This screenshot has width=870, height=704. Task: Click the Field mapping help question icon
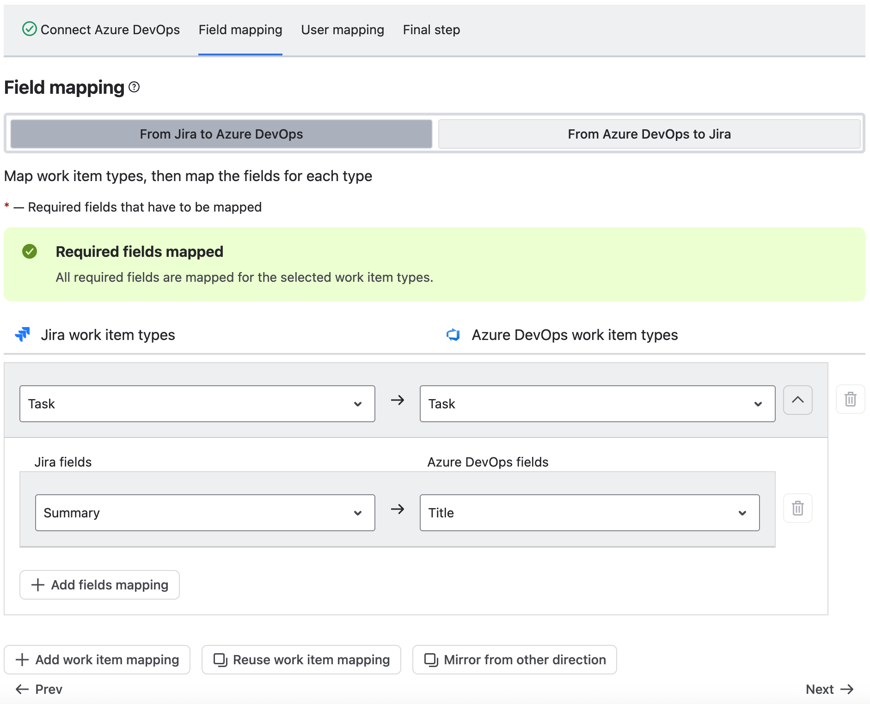click(134, 87)
